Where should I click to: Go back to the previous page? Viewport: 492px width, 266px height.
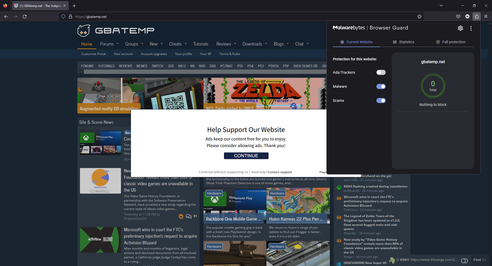[6, 16]
